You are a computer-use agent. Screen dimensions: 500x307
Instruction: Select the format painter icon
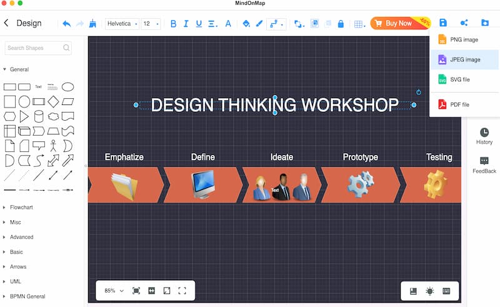point(92,23)
